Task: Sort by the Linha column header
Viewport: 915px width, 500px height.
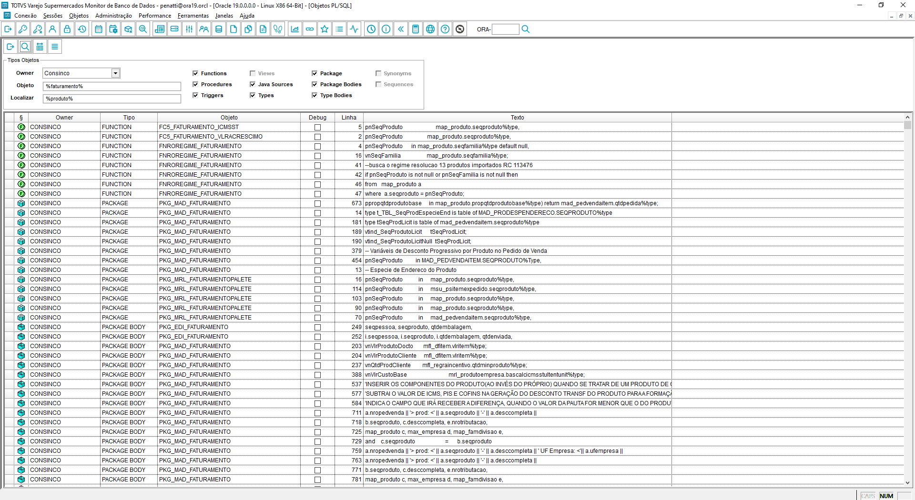Action: pyautogui.click(x=349, y=118)
